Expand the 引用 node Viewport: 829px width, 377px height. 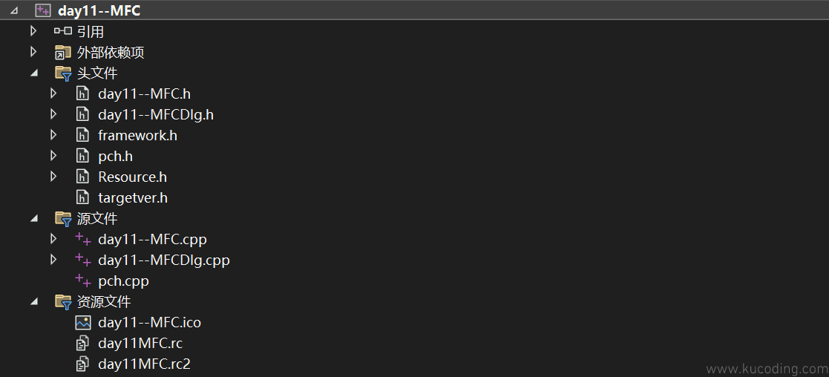click(x=33, y=31)
